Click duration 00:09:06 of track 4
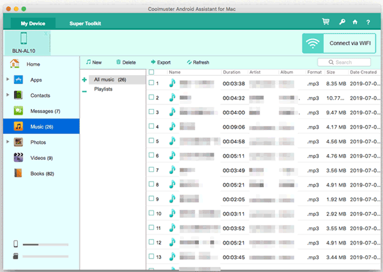Image resolution: width=383 pixels, height=272 pixels. 234,127
